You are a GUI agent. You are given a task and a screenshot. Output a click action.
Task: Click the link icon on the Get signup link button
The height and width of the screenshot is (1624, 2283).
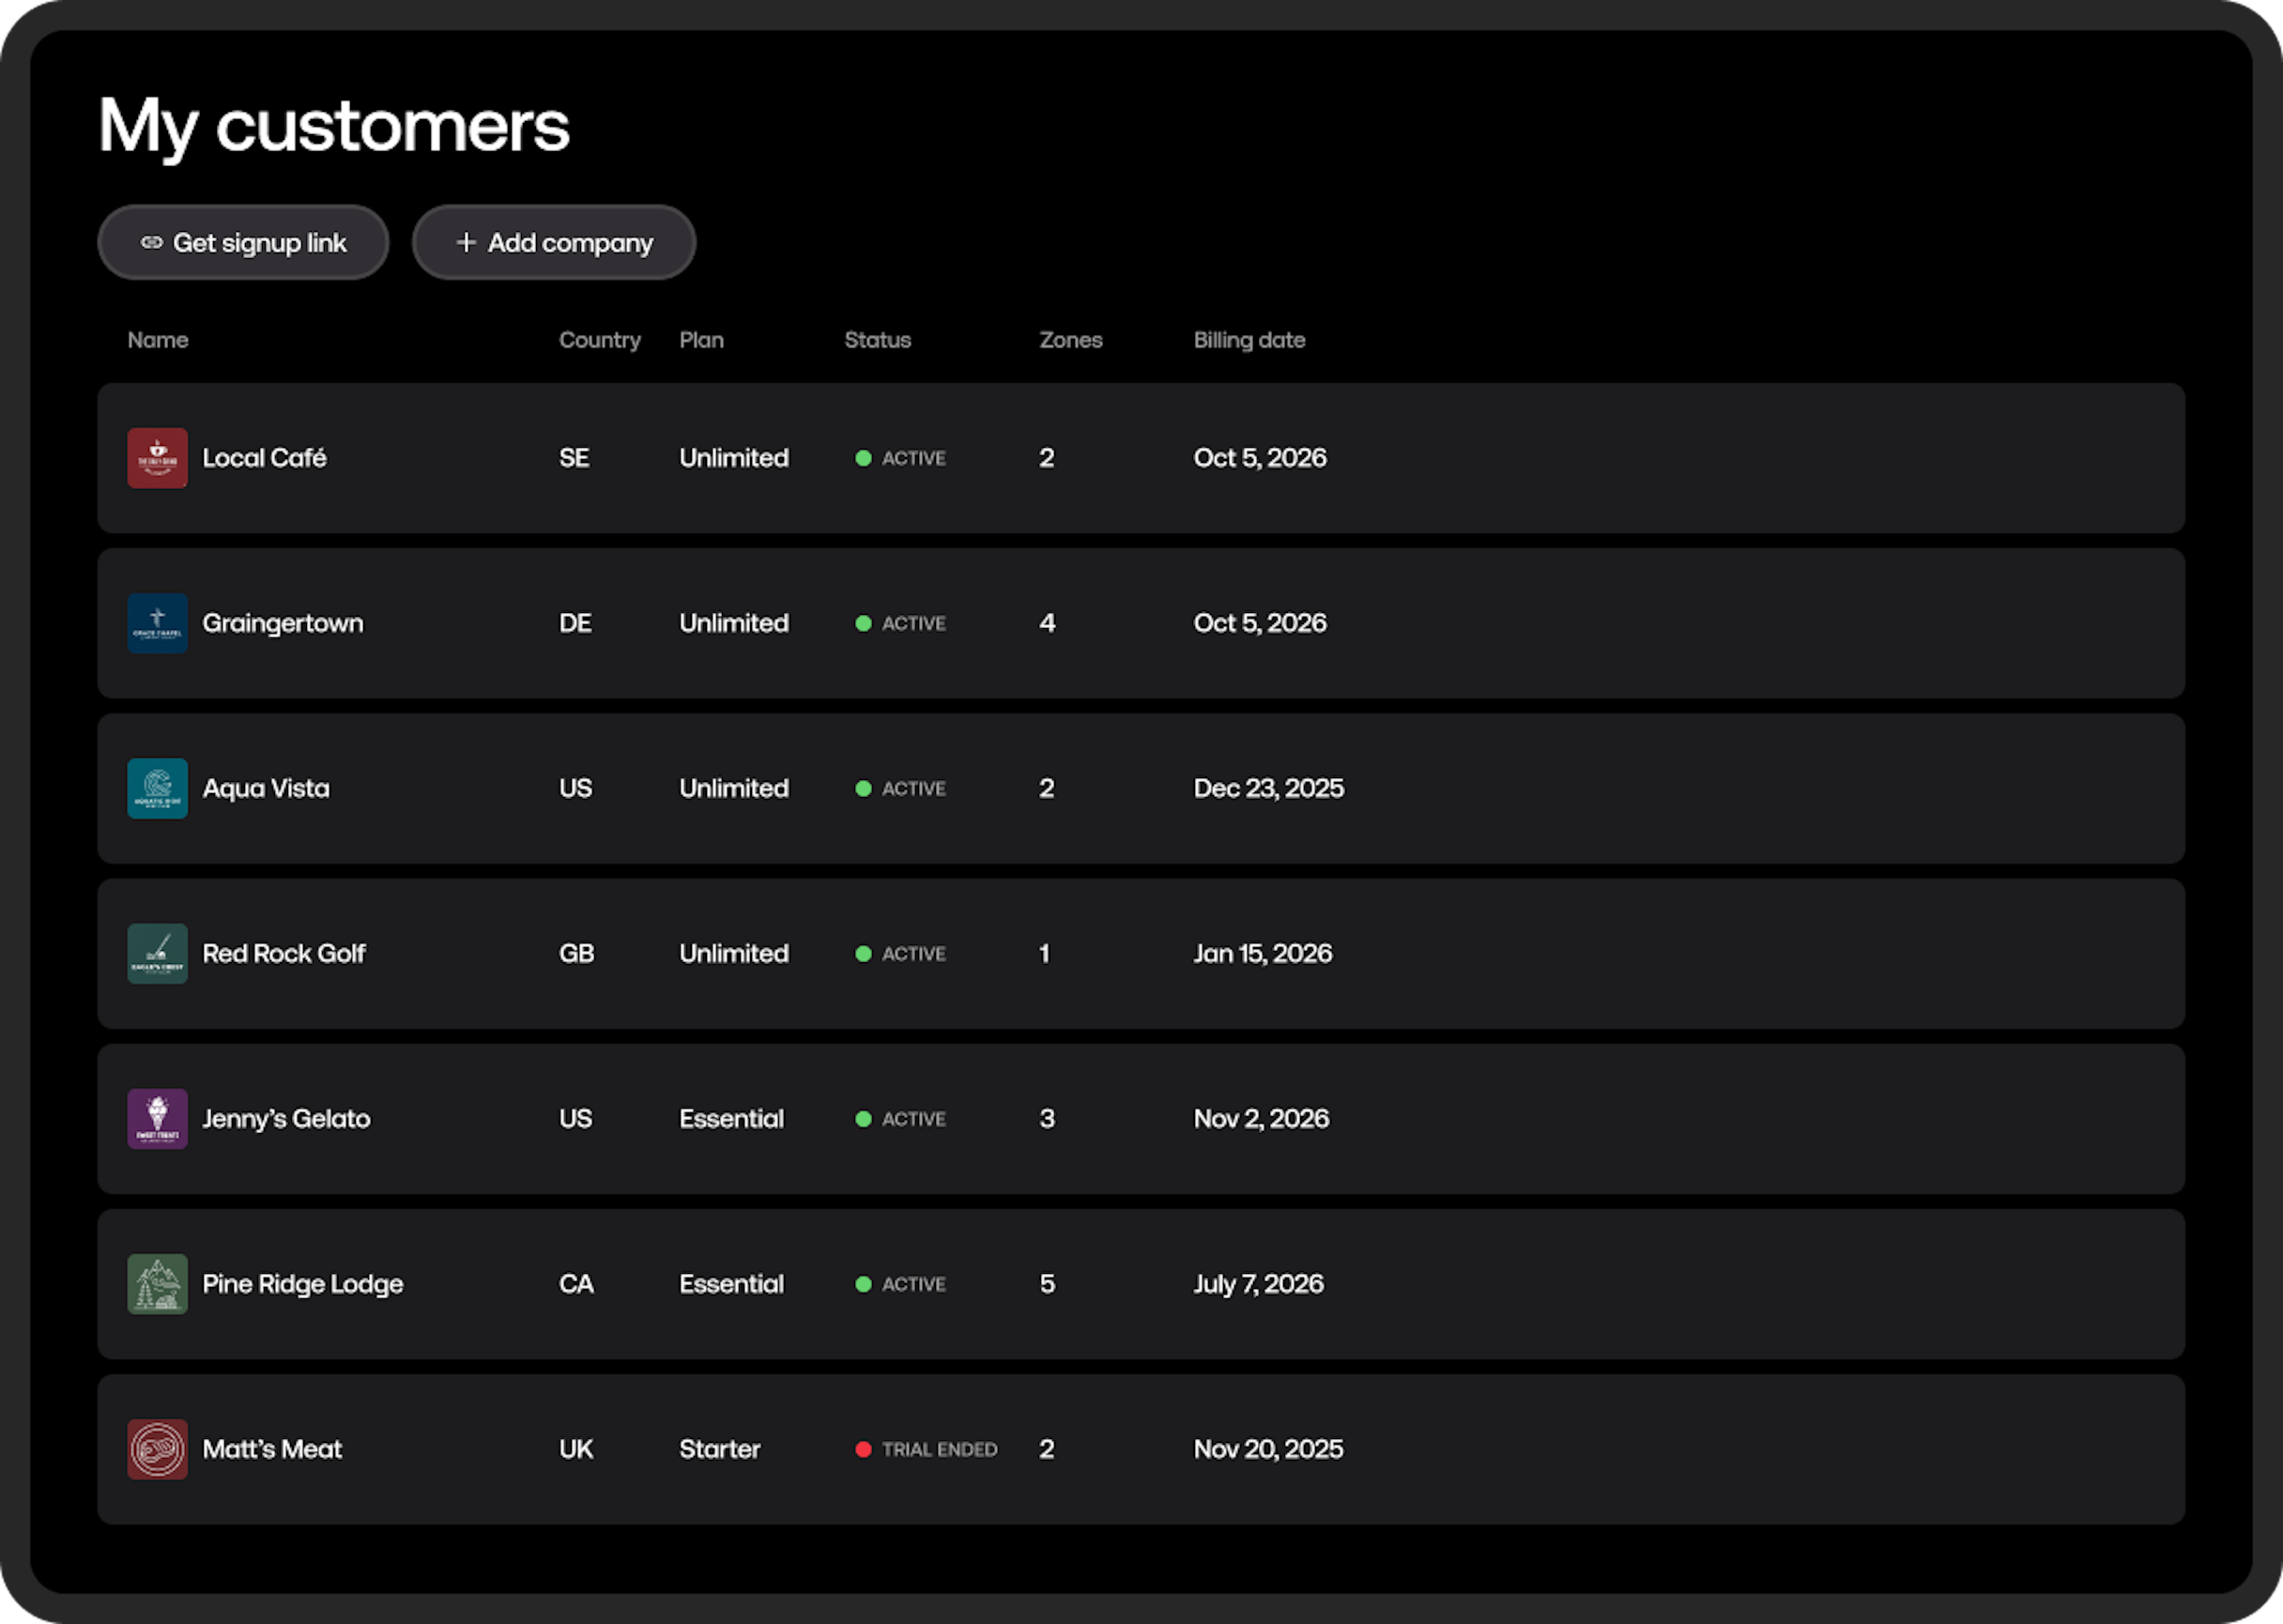[152, 243]
